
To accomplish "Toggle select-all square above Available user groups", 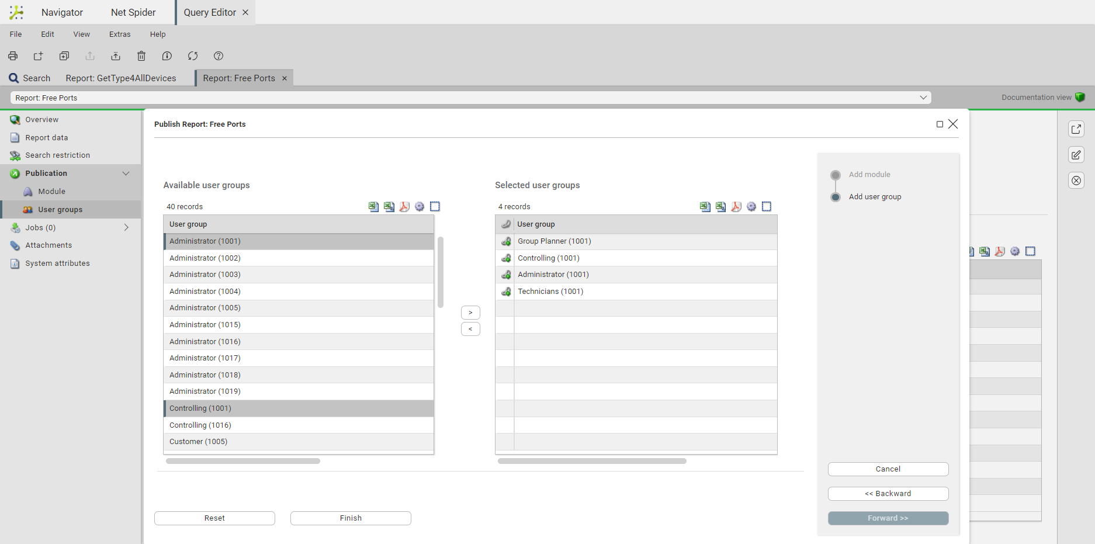I will (435, 207).
